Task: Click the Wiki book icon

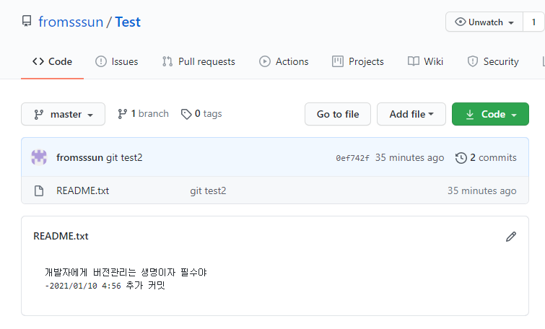Action: [x=414, y=61]
